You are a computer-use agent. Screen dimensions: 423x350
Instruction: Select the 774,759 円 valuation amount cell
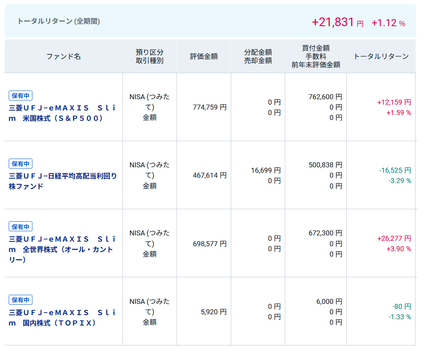coord(210,107)
